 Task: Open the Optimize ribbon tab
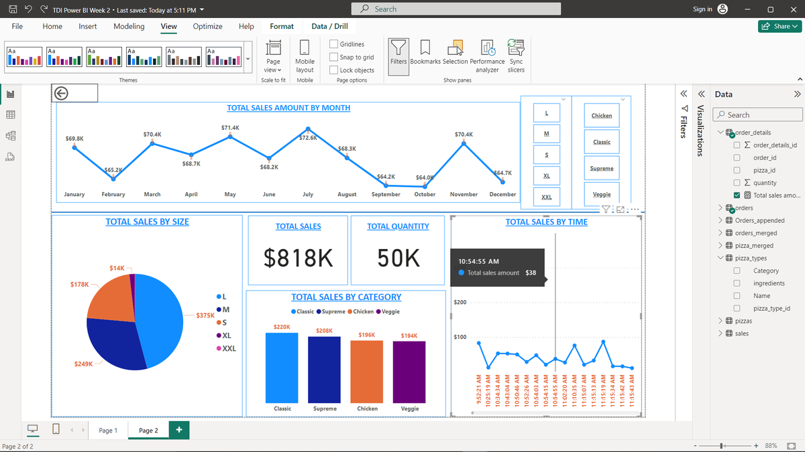point(208,26)
